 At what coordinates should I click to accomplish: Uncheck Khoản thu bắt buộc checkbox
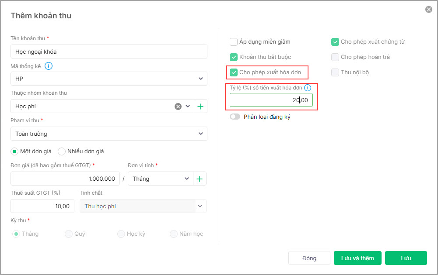tap(234, 57)
